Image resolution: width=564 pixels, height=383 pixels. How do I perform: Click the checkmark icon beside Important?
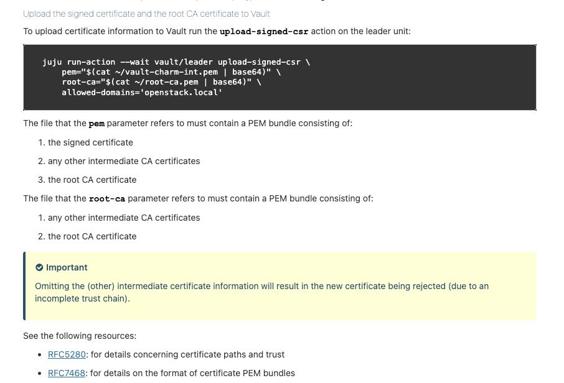click(39, 267)
